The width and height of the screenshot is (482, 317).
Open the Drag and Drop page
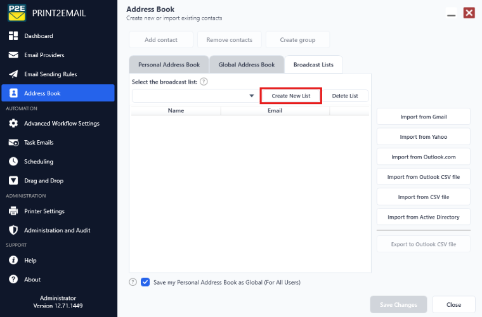click(x=58, y=181)
